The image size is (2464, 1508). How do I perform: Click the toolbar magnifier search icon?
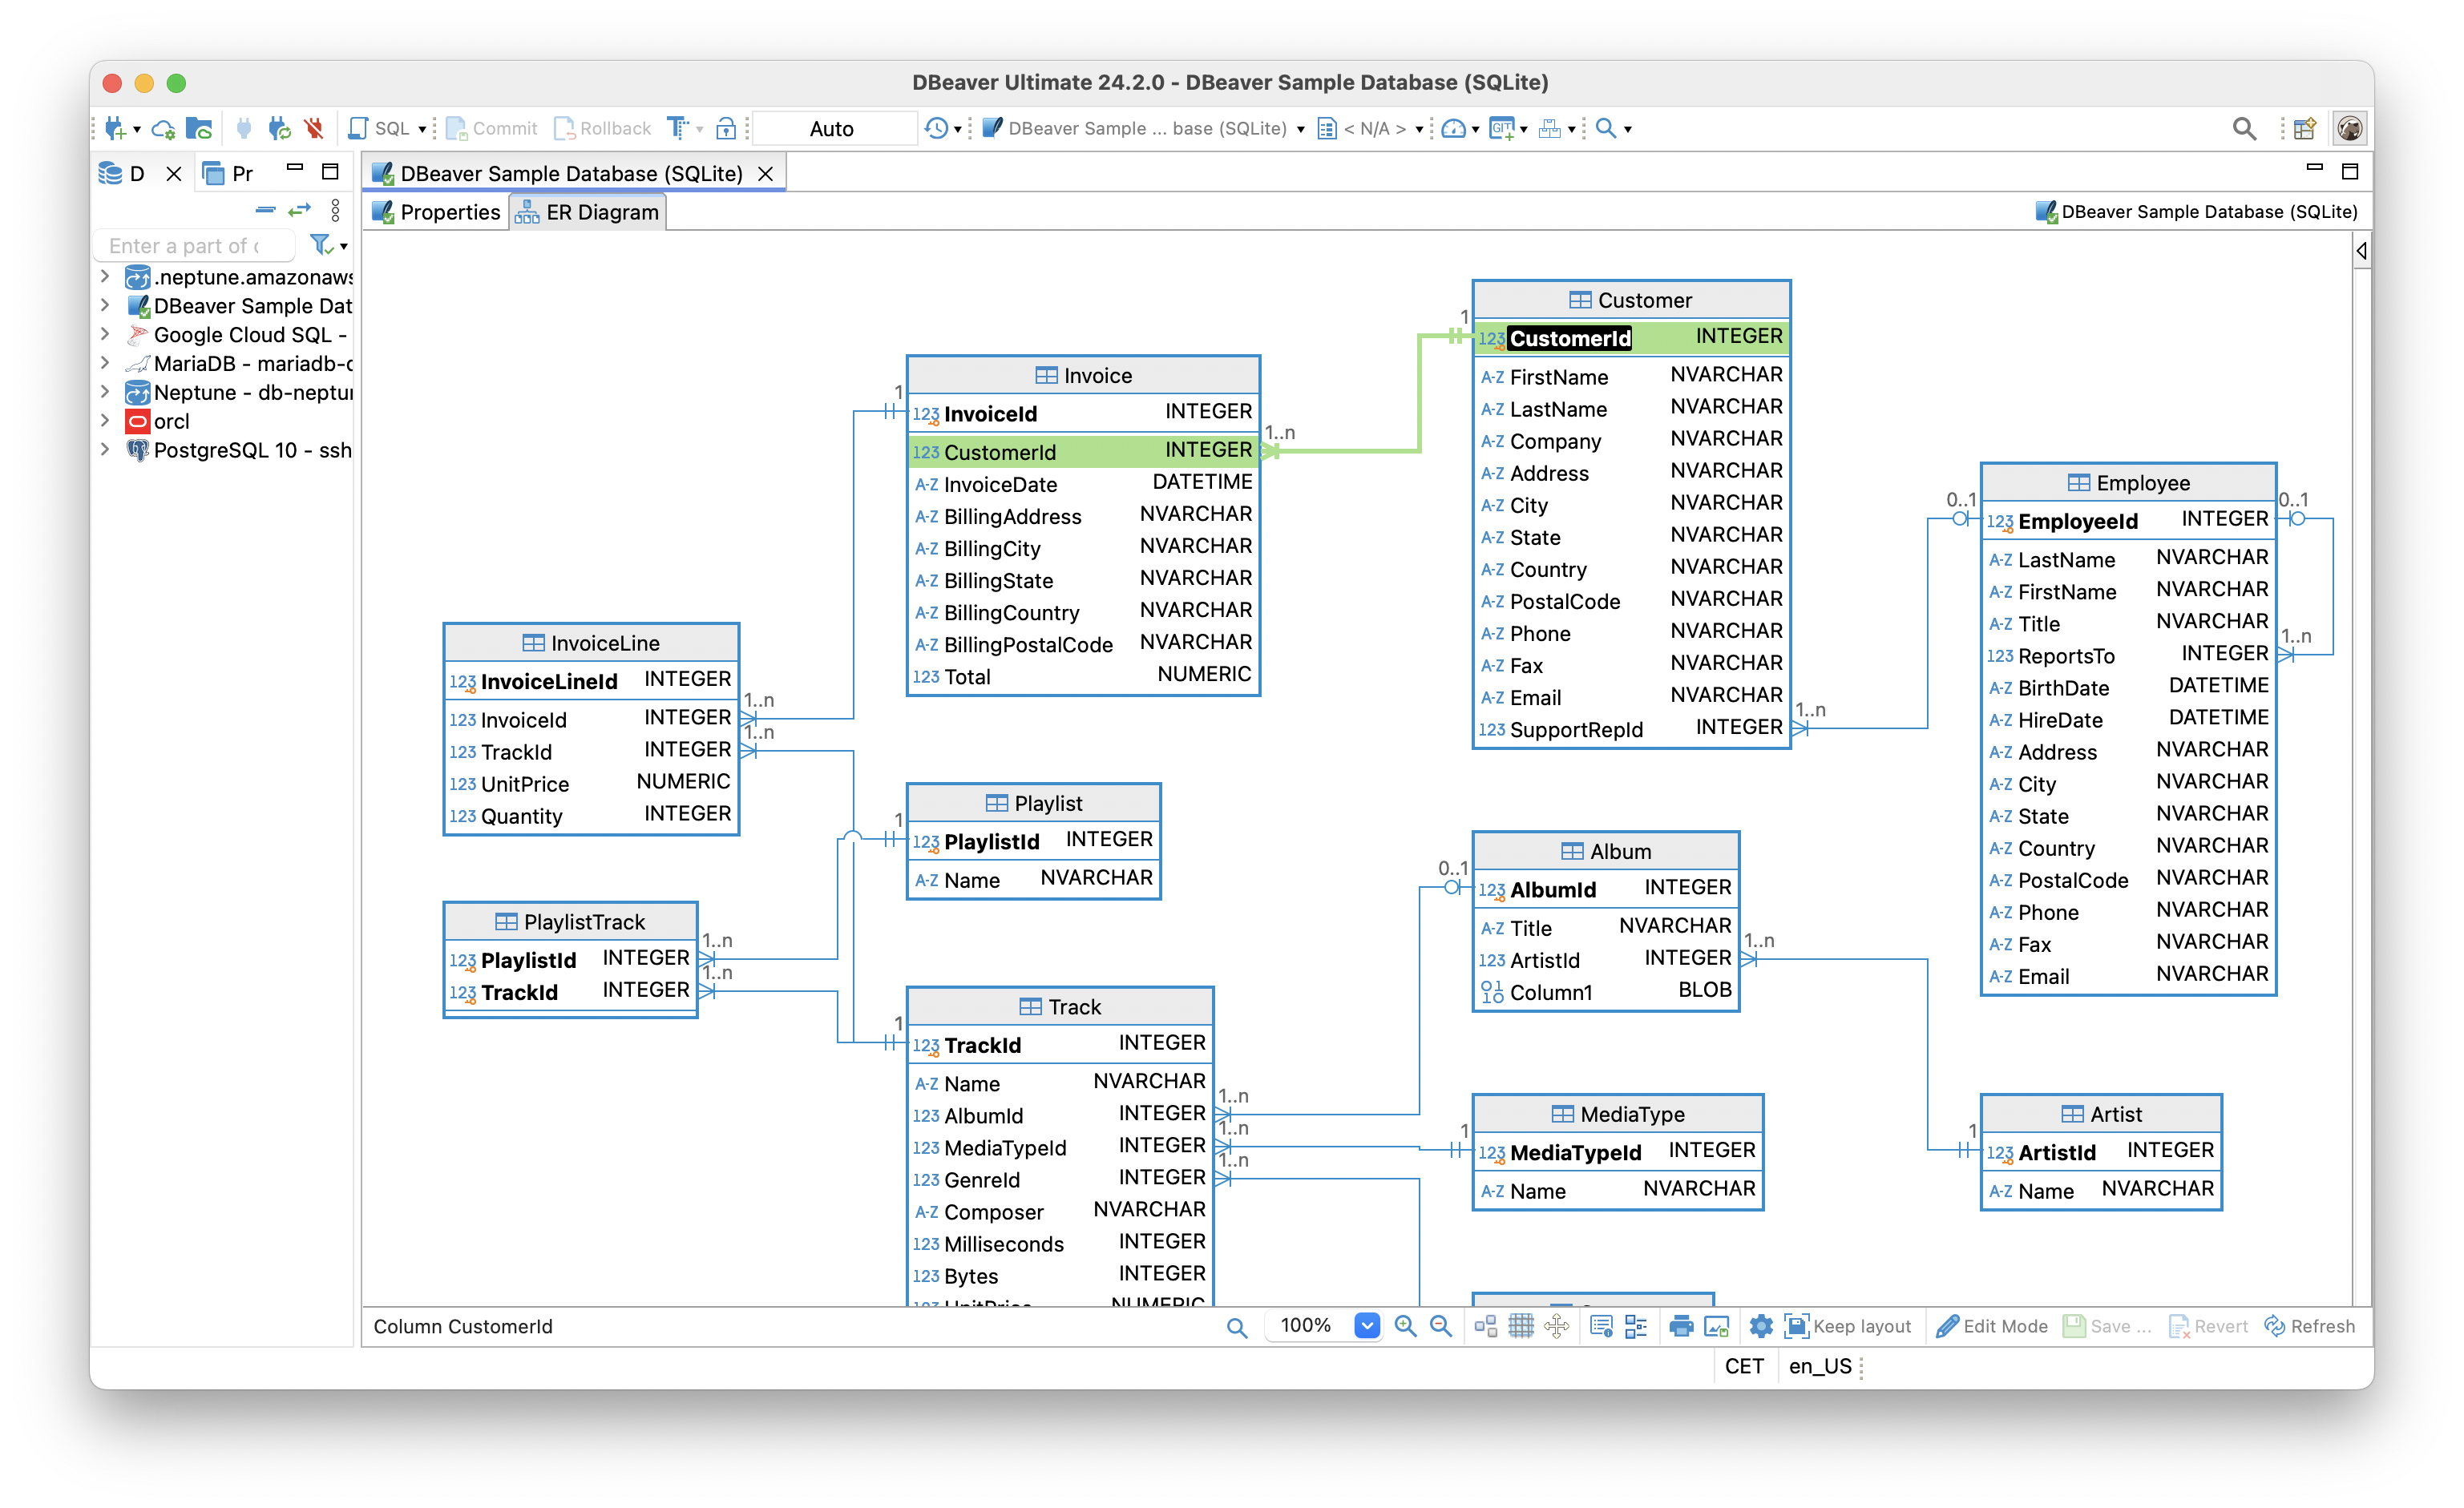[x=1605, y=128]
